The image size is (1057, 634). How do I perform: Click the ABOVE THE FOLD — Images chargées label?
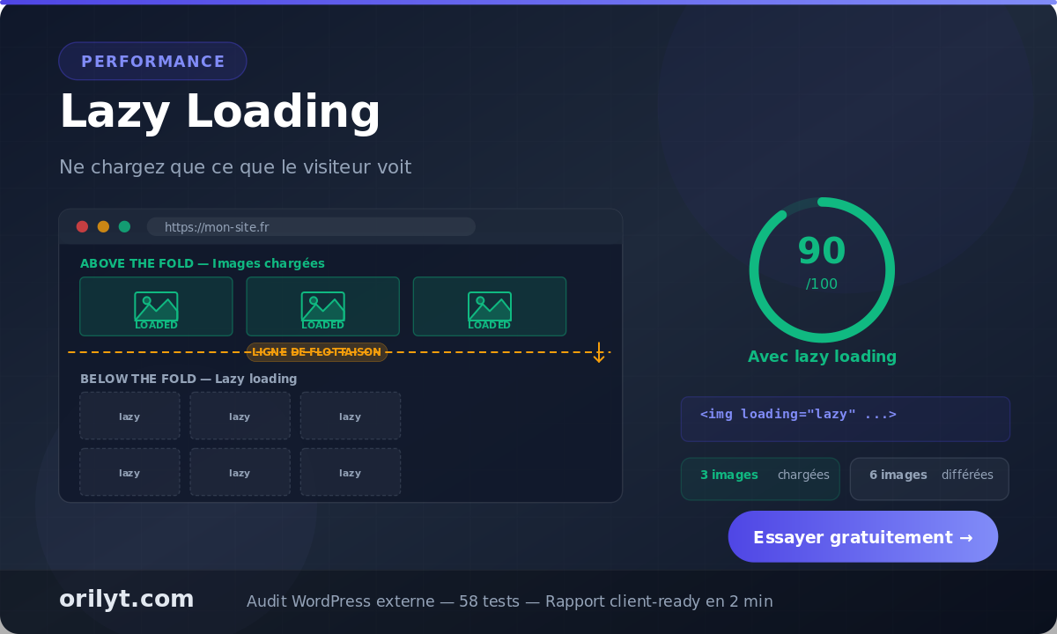(203, 263)
